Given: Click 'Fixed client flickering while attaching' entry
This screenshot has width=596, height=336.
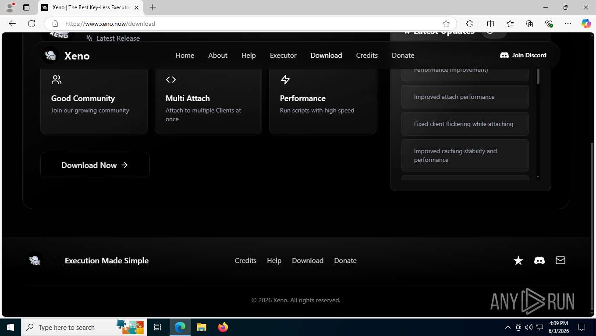Looking at the screenshot, I should [465, 124].
